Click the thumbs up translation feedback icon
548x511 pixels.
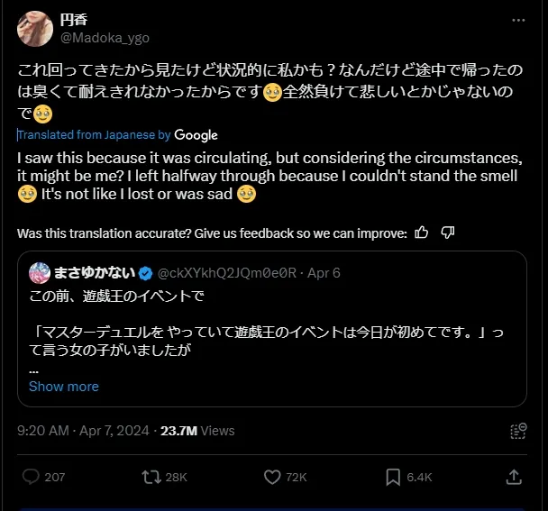point(422,233)
